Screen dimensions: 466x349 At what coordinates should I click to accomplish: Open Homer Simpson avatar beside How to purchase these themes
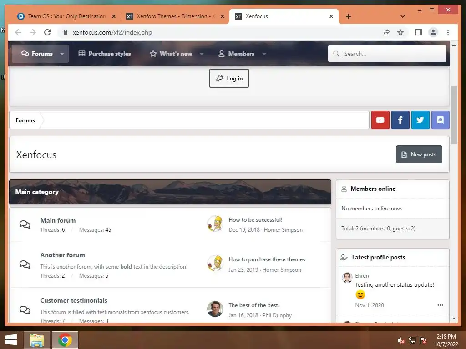pyautogui.click(x=215, y=263)
